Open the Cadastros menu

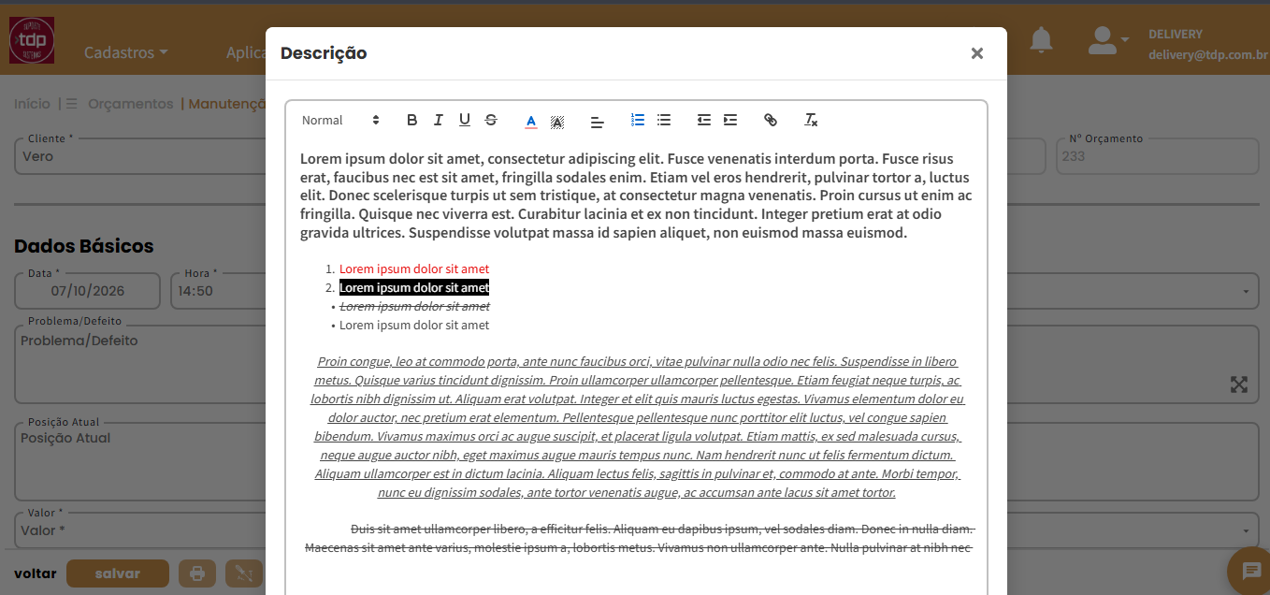click(x=126, y=52)
